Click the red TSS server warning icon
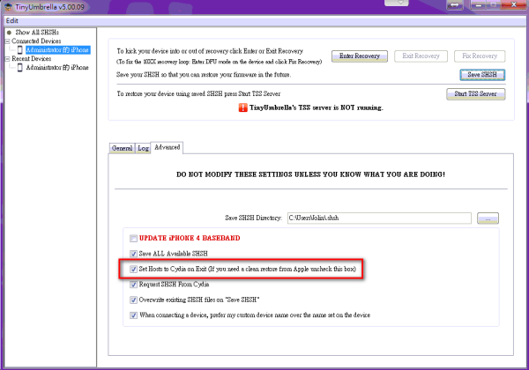This screenshot has width=529, height=370. tap(242, 108)
